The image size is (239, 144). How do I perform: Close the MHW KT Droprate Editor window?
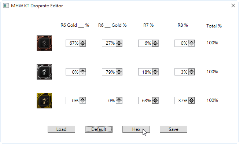(233, 5)
